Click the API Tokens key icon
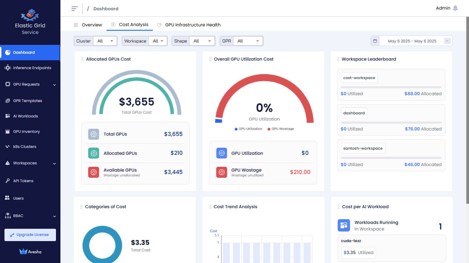This screenshot has height=263, width=469. coord(8,181)
